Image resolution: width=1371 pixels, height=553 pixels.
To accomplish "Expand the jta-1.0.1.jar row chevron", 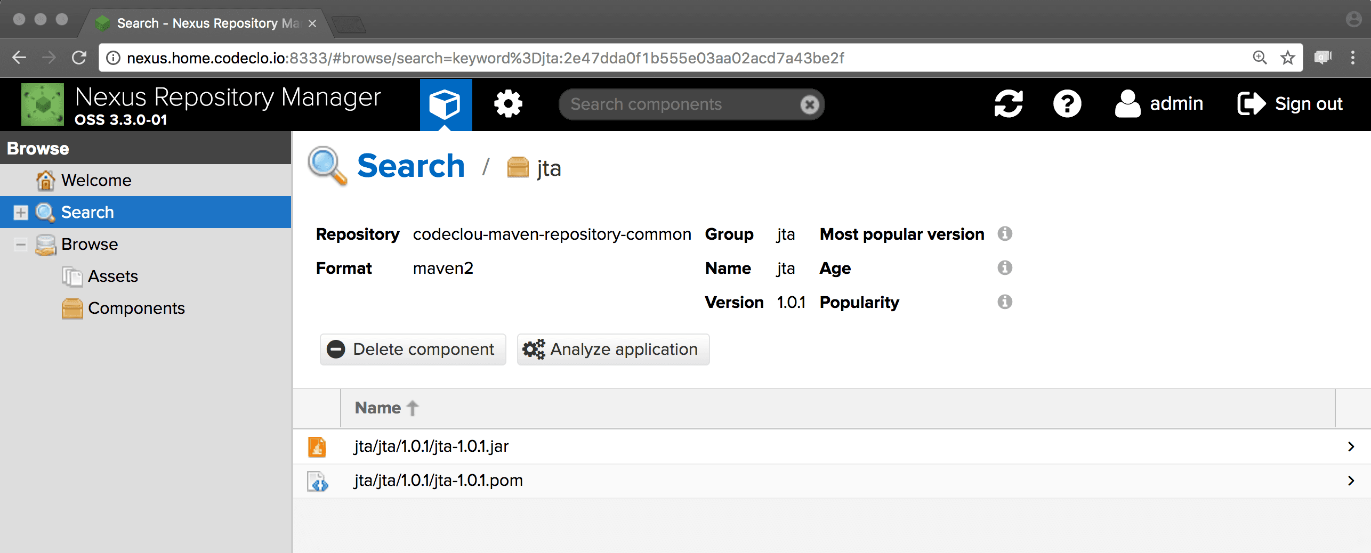I will coord(1351,446).
